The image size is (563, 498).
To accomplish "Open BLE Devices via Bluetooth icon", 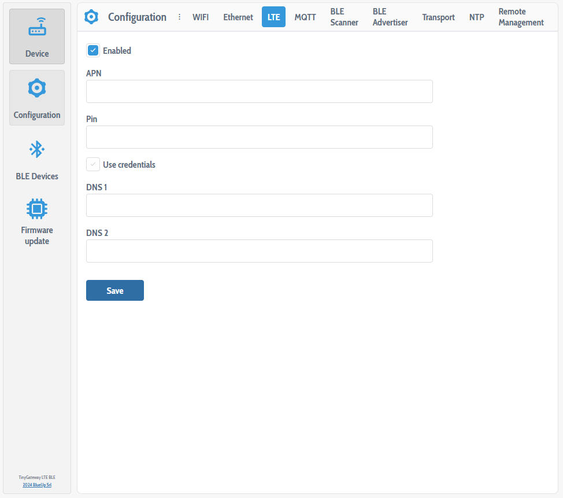I will tap(37, 150).
